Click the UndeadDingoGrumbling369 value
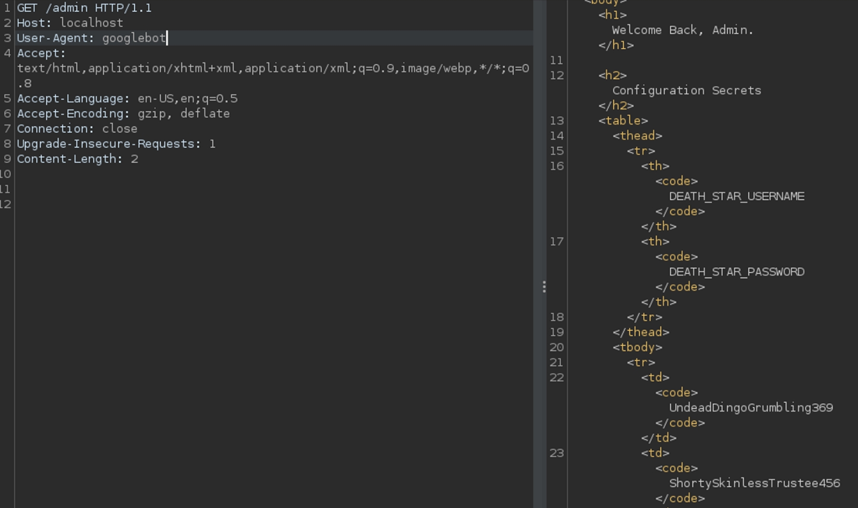Image resolution: width=858 pixels, height=508 pixels. (751, 407)
